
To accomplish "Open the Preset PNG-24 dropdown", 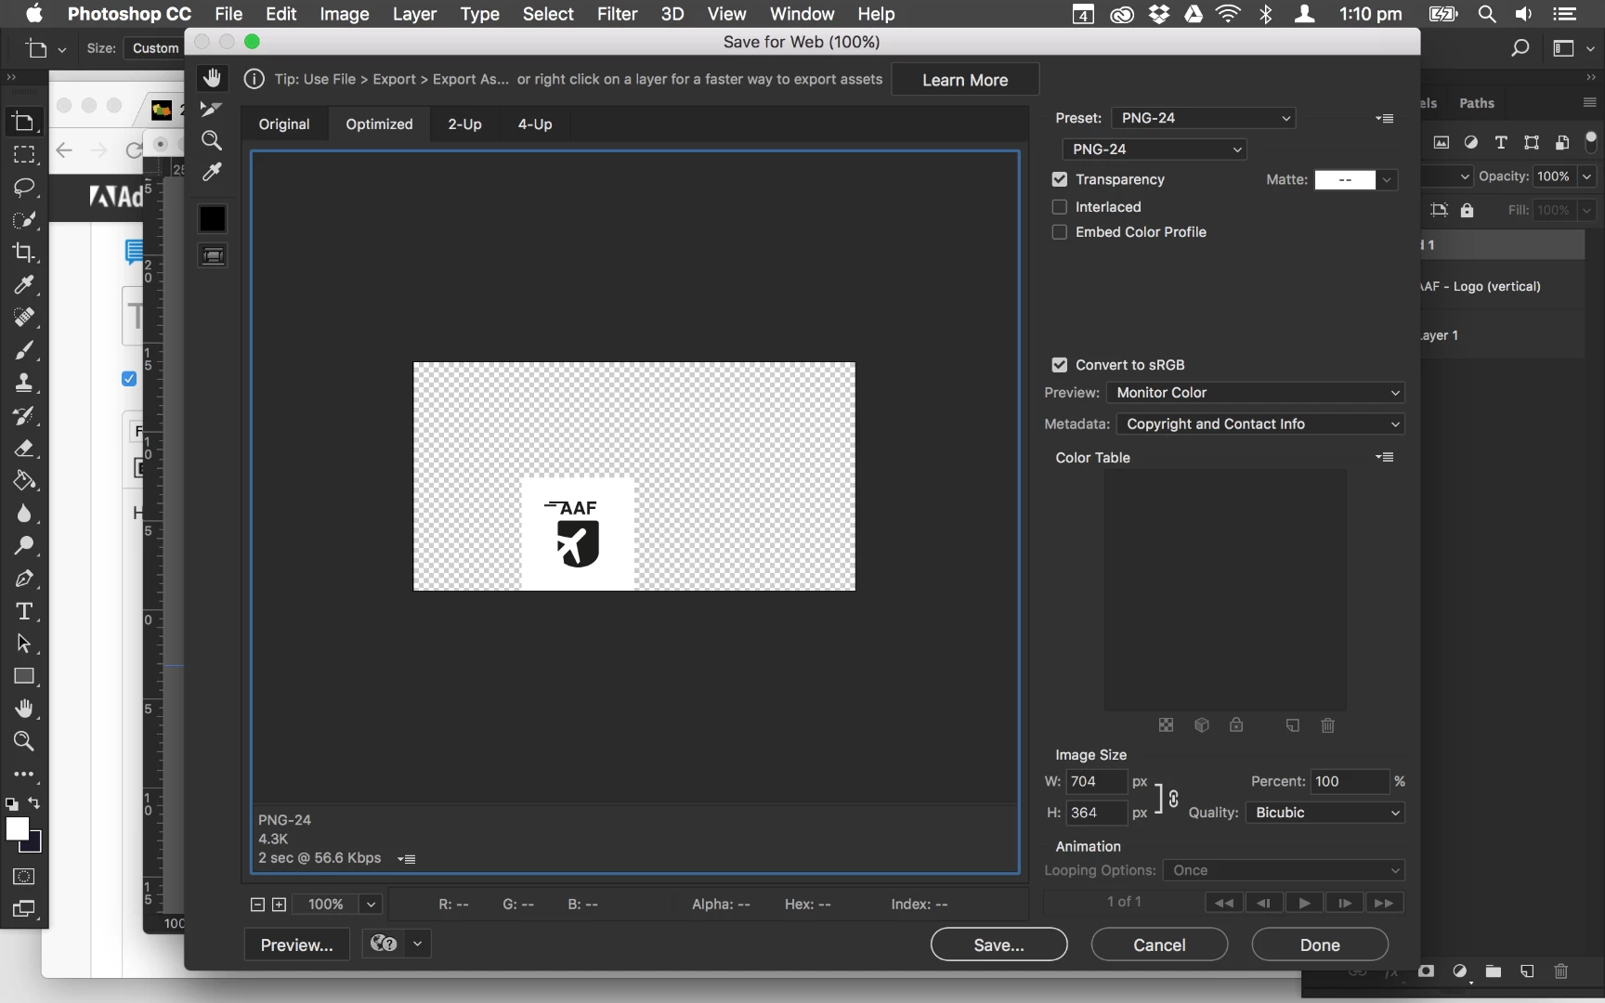I will [x=1204, y=118].
